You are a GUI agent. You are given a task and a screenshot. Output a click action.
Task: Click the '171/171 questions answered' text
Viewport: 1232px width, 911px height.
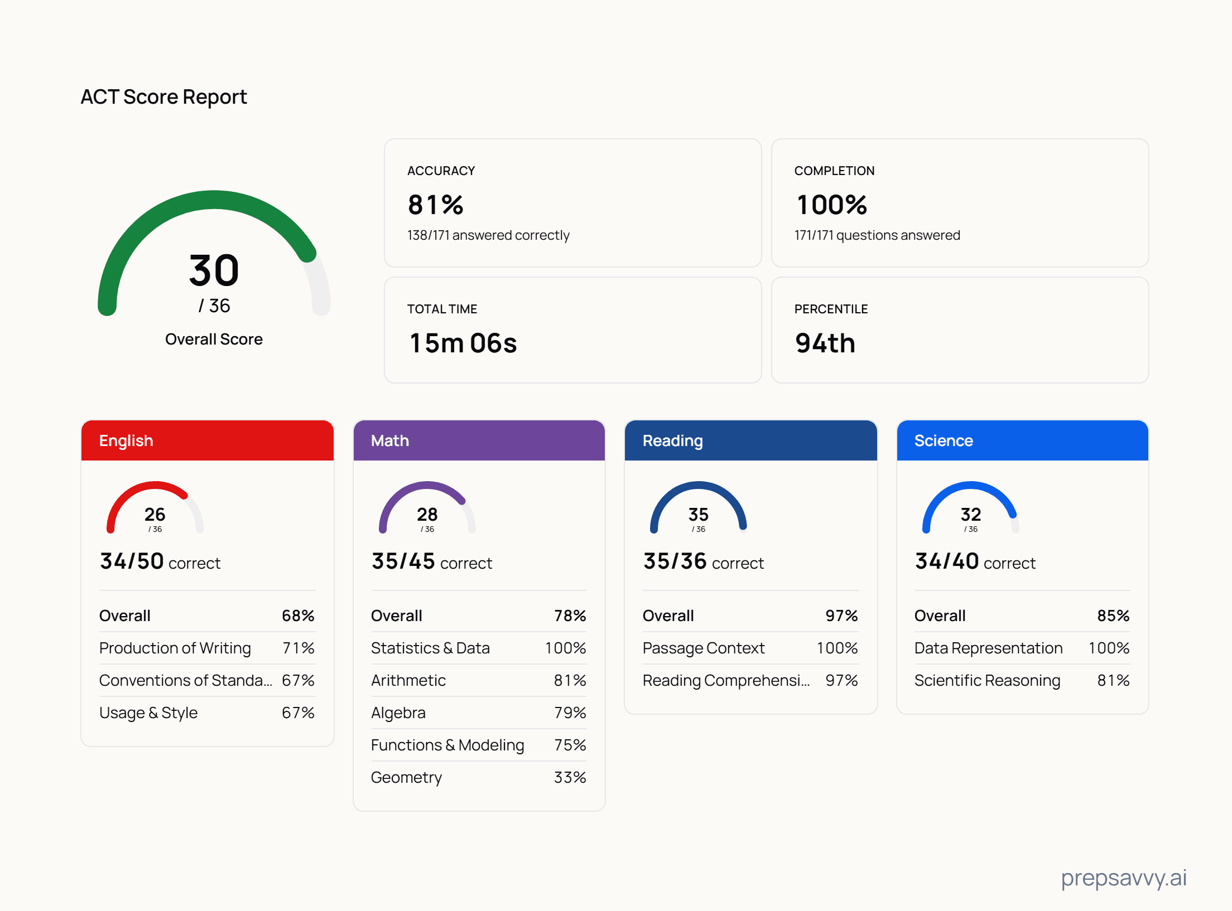coord(877,235)
